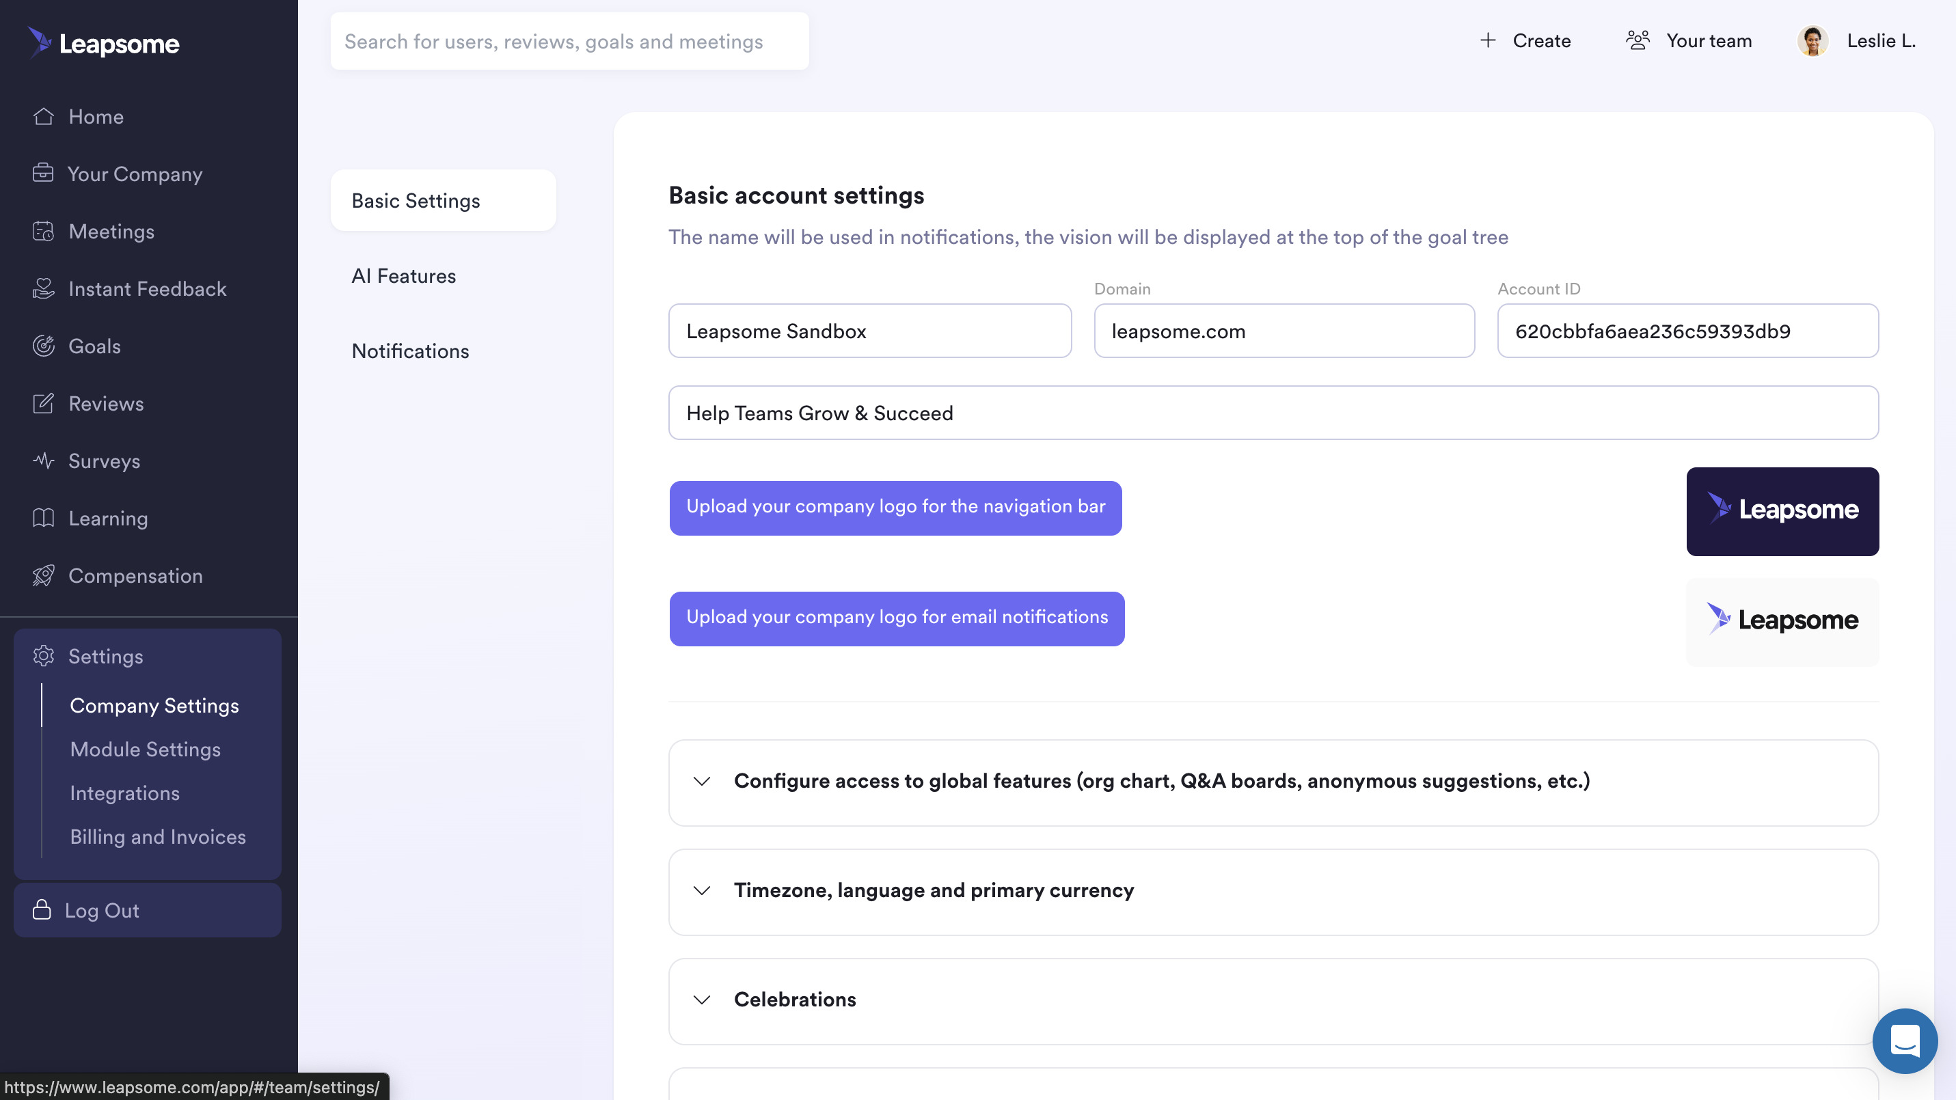Click the Compensation rocket icon
This screenshot has width=1956, height=1100.
(x=43, y=575)
